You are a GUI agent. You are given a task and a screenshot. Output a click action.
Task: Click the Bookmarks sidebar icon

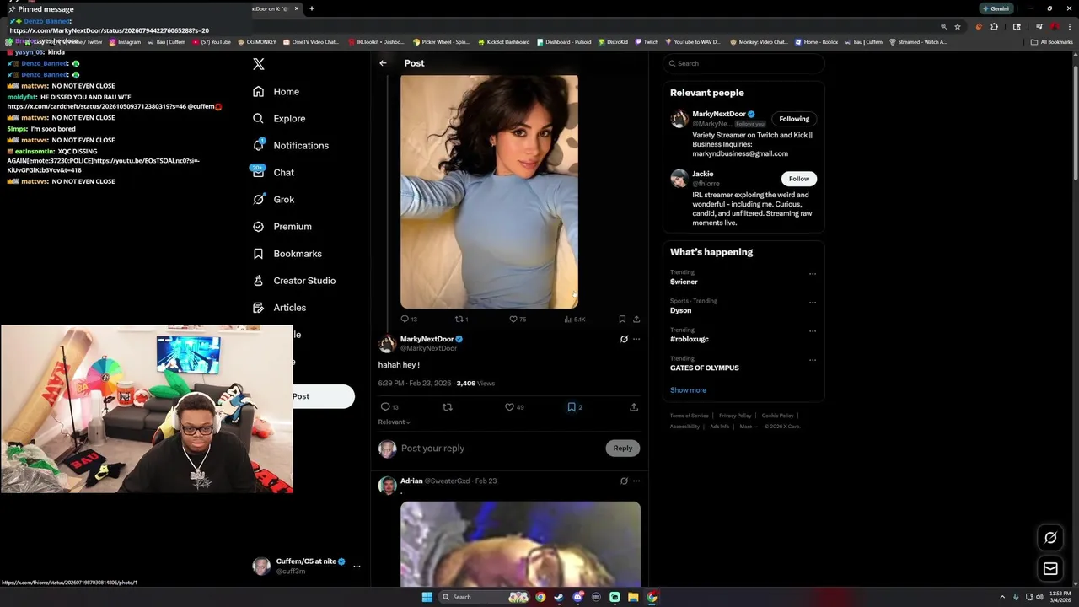tap(259, 253)
